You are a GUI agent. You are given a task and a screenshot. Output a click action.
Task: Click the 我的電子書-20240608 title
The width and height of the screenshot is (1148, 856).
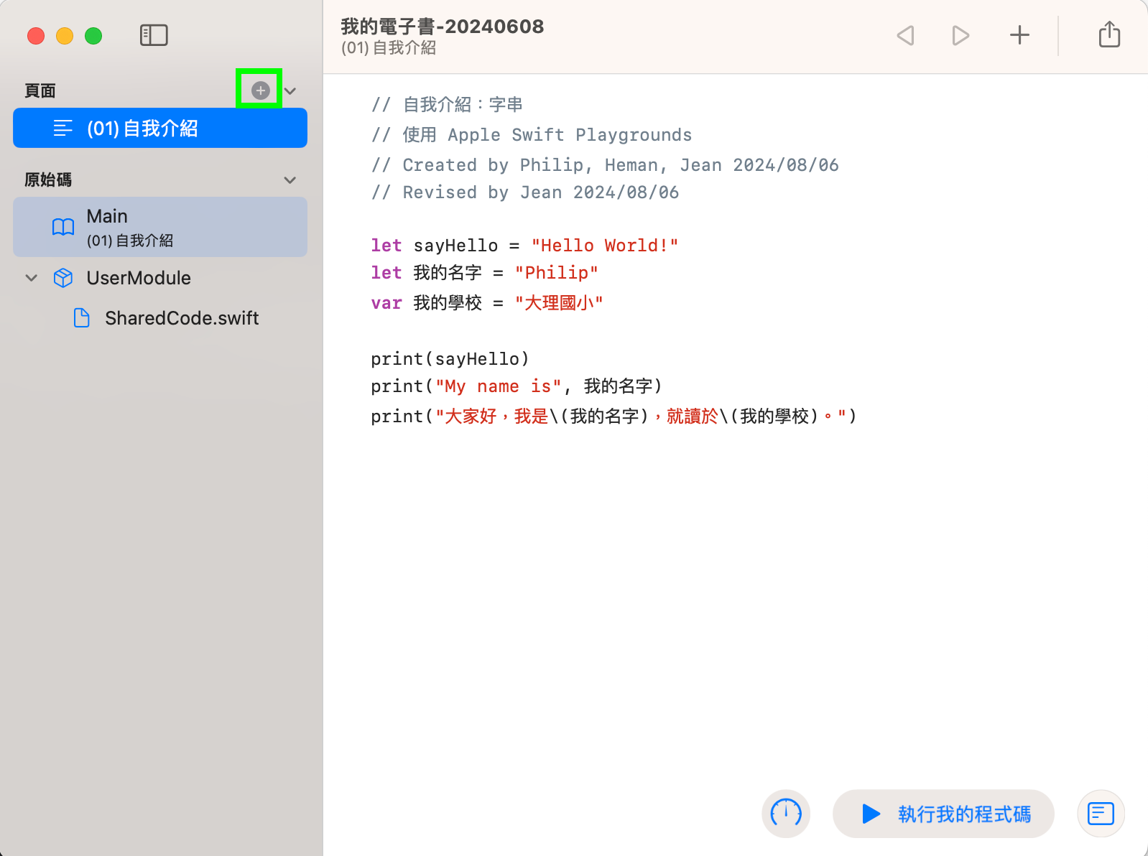[442, 27]
